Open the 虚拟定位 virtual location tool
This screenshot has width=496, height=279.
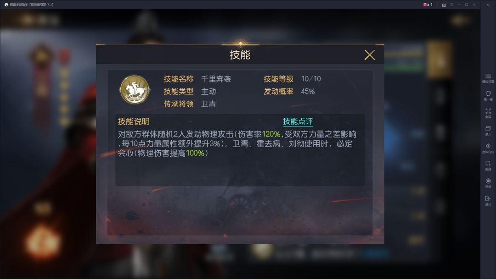(488, 148)
